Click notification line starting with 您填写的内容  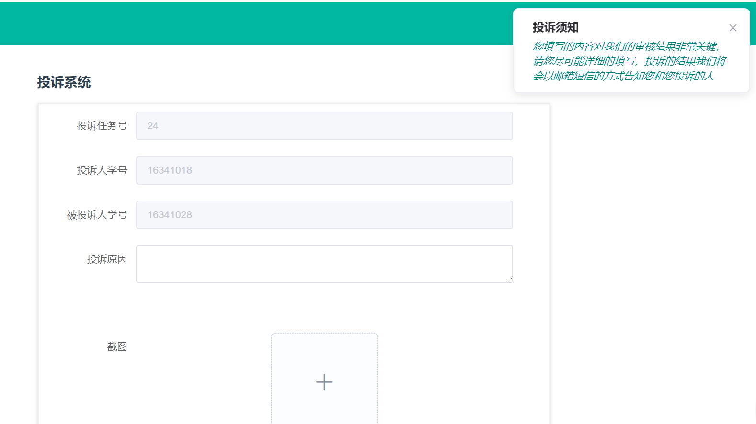pos(626,46)
